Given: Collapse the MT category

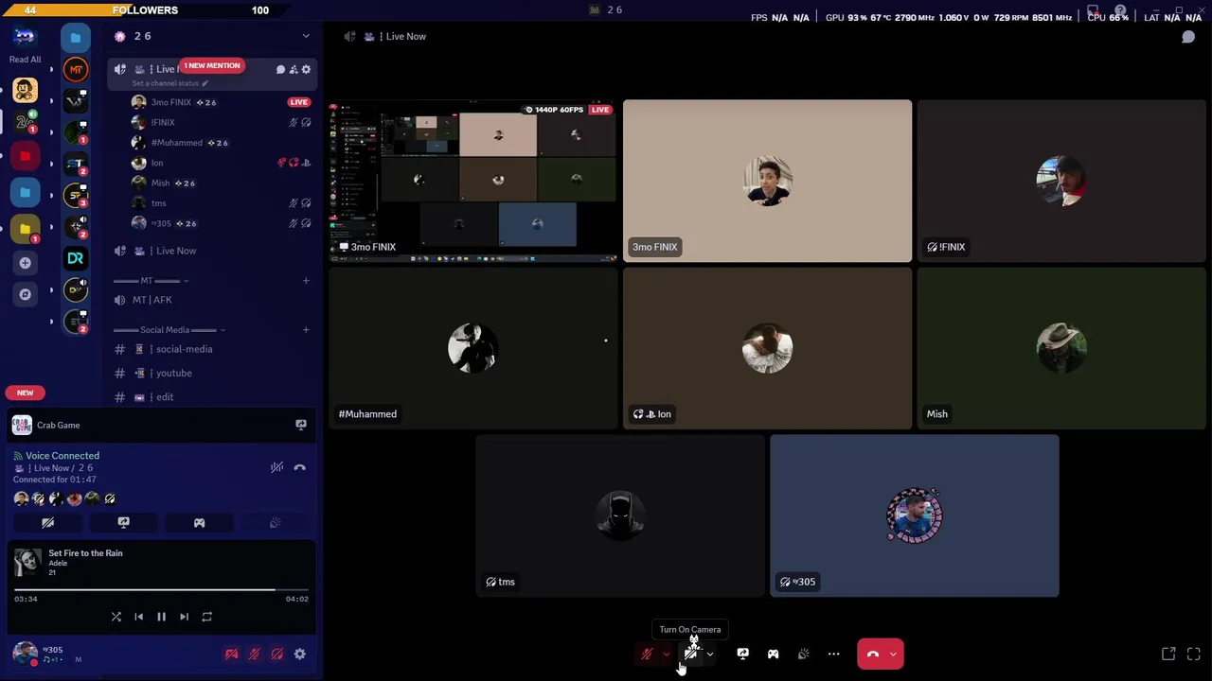Looking at the screenshot, I should (150, 281).
